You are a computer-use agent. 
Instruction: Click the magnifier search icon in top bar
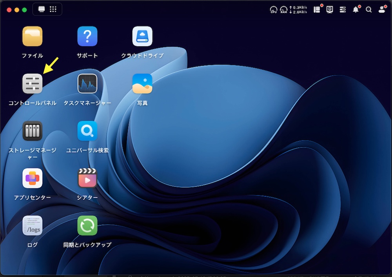click(369, 9)
